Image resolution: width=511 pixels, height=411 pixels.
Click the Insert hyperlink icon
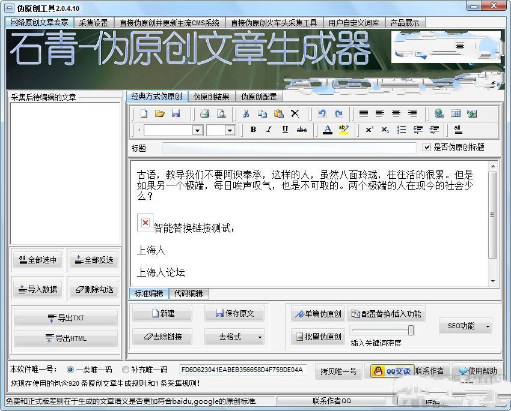click(x=439, y=113)
